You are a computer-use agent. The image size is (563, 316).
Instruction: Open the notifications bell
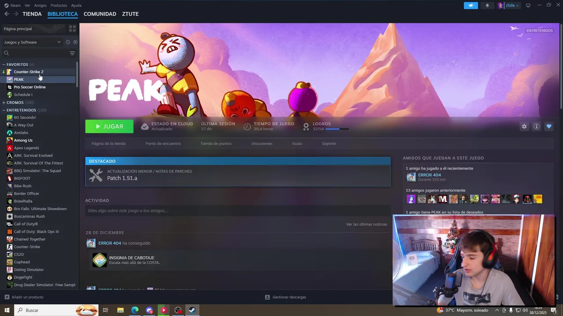(x=487, y=5)
